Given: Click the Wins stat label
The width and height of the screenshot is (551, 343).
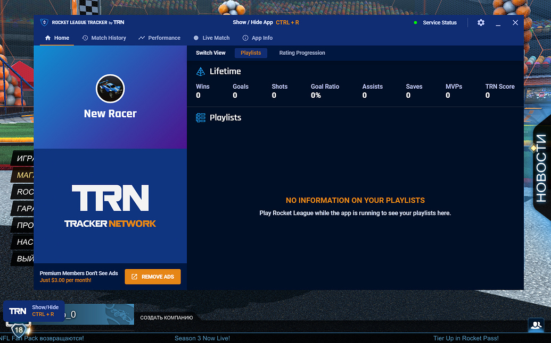Looking at the screenshot, I should tap(203, 87).
